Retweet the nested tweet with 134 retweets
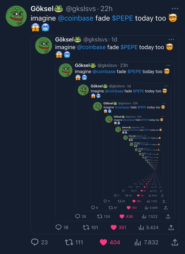 coord(100,216)
